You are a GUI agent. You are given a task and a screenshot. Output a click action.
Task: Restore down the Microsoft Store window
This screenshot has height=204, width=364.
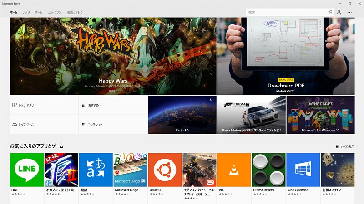[350, 4]
